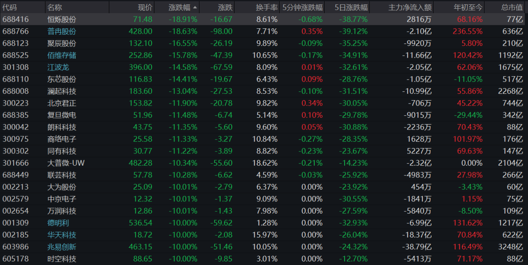Click the 18.62% turnover rate cell
Image resolution: width=528 pixels, height=265 pixels.
point(265,163)
